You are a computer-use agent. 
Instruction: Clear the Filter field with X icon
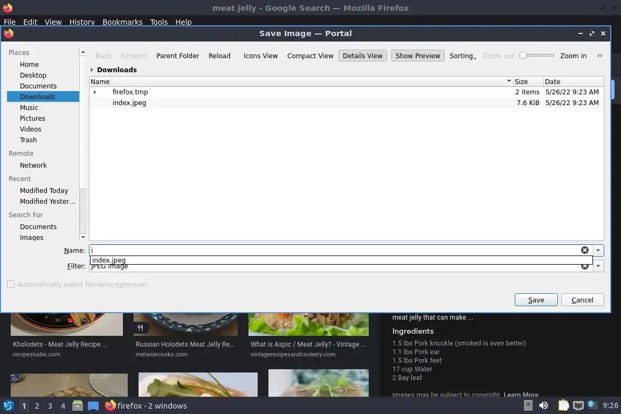(x=584, y=267)
